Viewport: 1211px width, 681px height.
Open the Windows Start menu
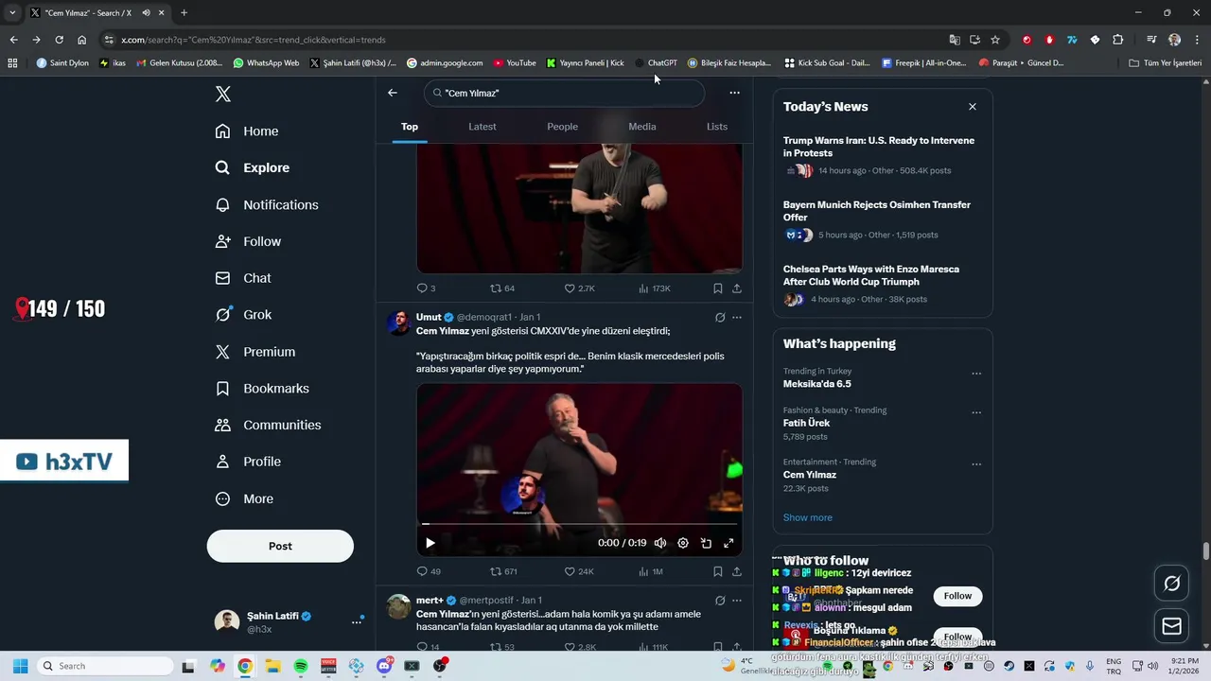pos(20,666)
